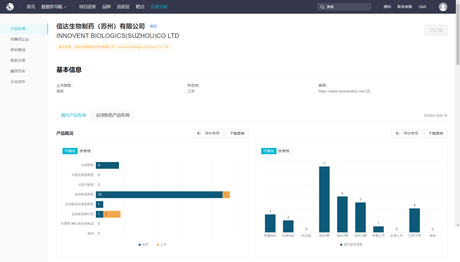Screen dimensions: 460x262
Task: Open the Q&A link in the top bar
Action: tap(422, 7)
